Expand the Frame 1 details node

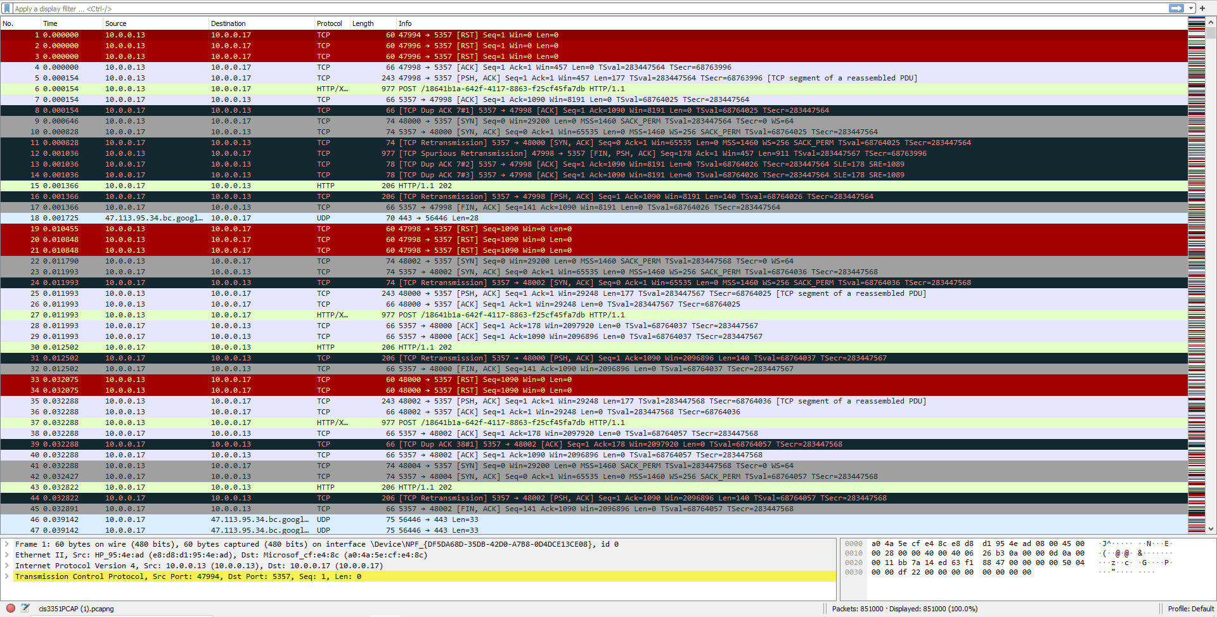(6, 544)
